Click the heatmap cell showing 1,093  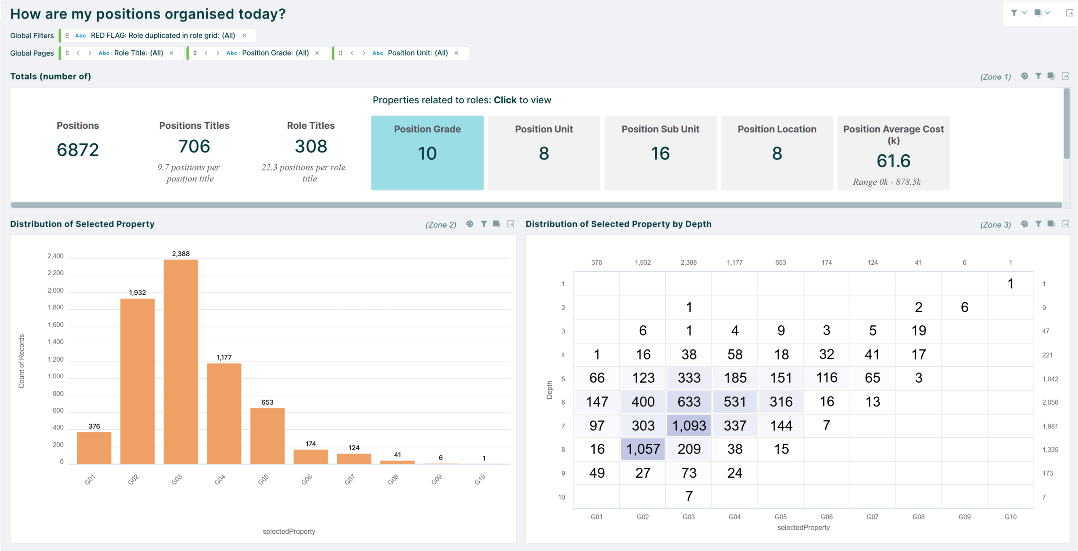(689, 426)
